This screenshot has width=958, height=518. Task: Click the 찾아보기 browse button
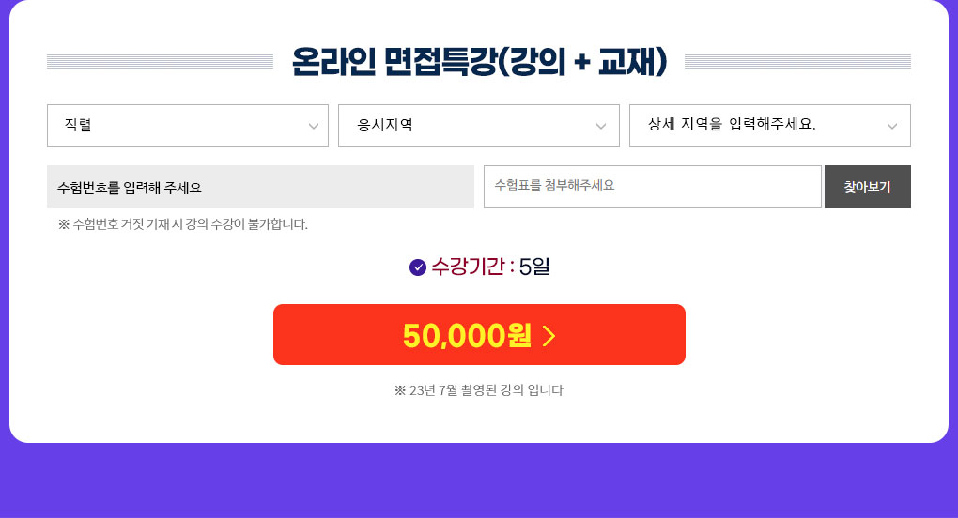click(x=868, y=187)
